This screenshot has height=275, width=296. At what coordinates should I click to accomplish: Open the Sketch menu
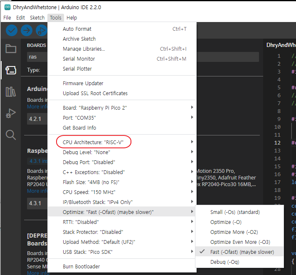click(37, 18)
